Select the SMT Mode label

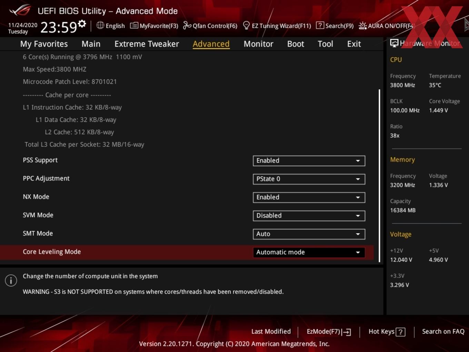click(x=38, y=234)
